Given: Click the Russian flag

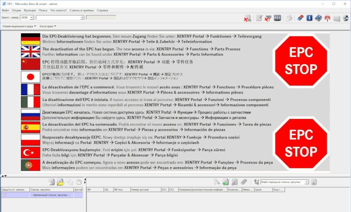Looking at the screenshot, I should tap(30, 115).
